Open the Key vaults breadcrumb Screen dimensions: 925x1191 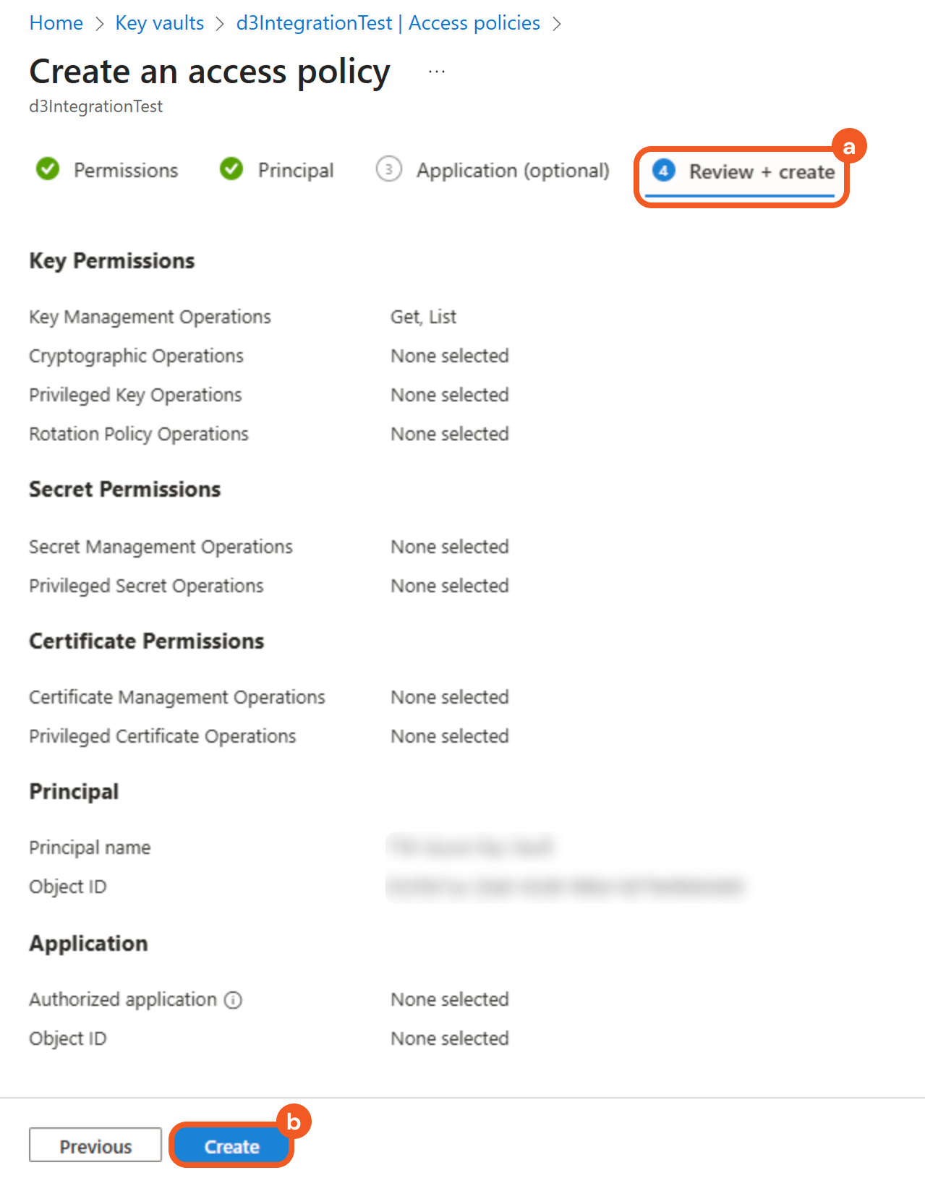coord(159,23)
